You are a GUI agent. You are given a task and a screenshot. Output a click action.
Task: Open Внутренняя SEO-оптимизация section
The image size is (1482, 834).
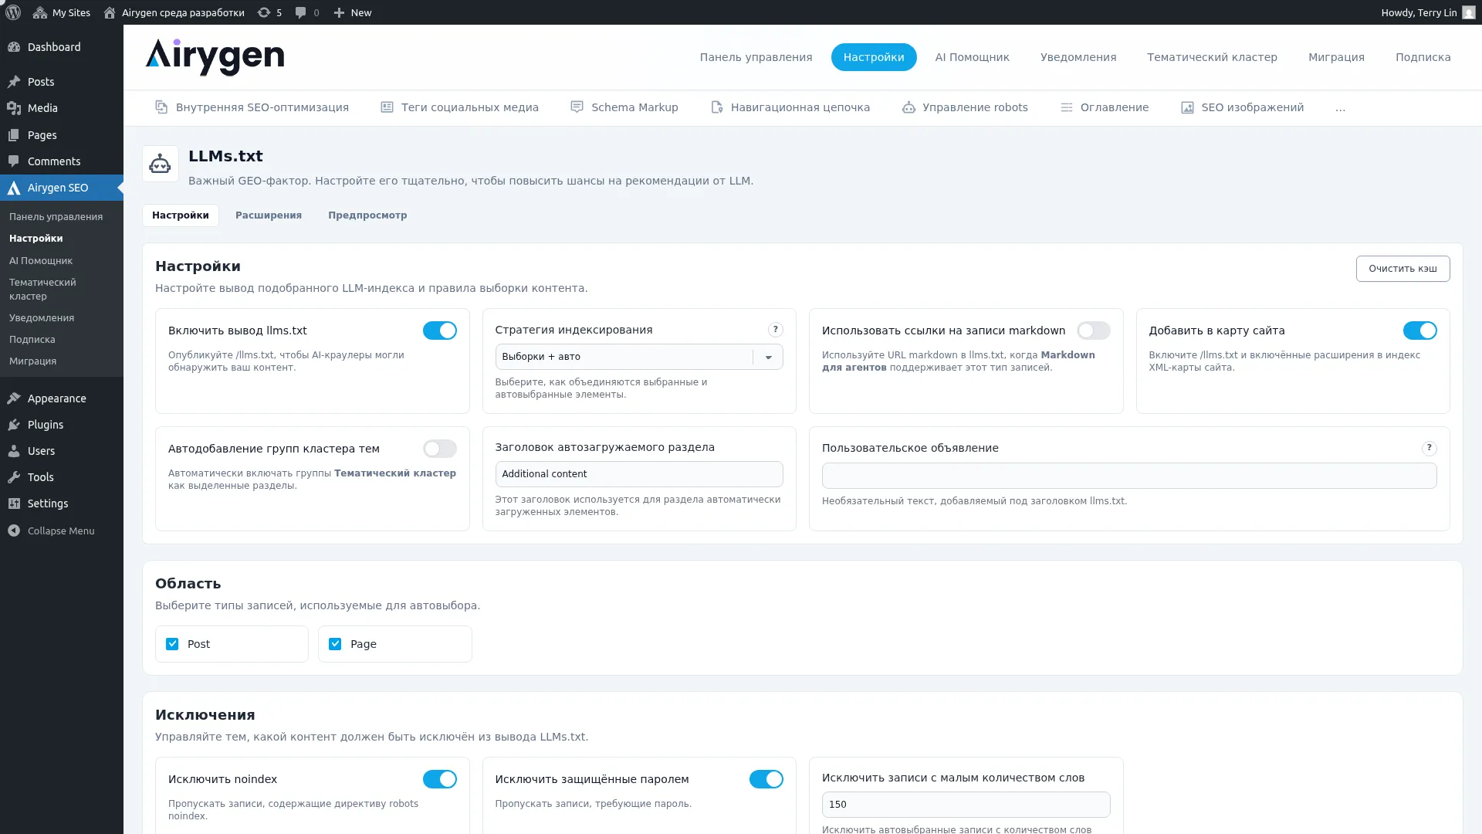(252, 107)
